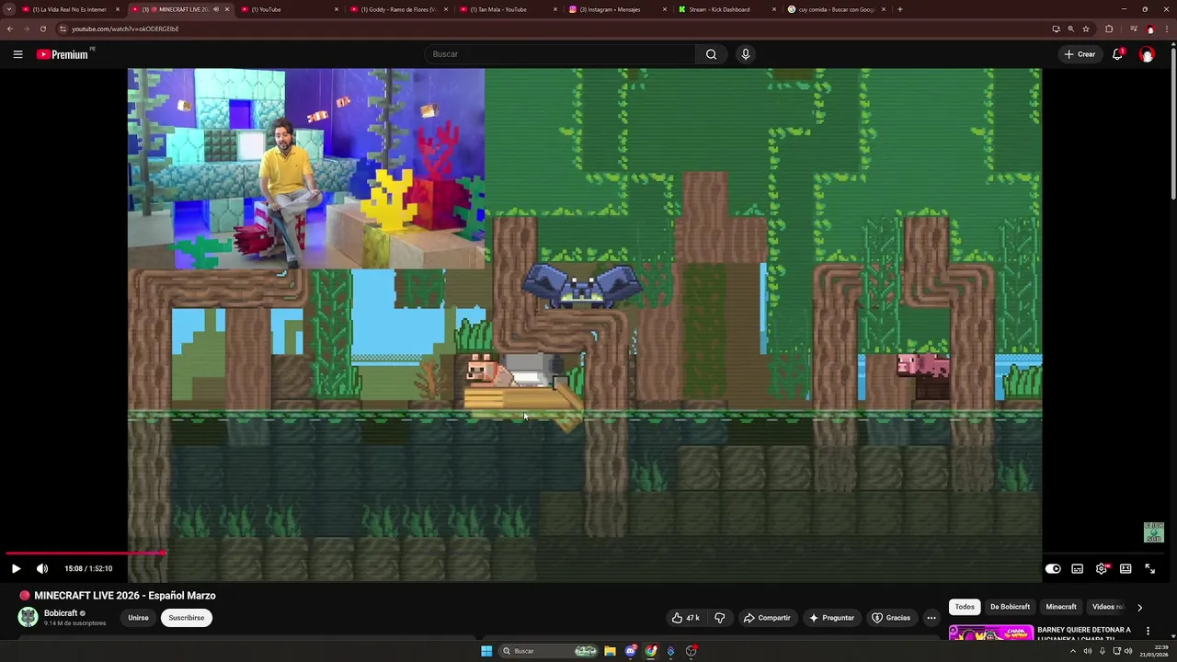Viewport: 1177px width, 662px height.
Task: Open the YouTube guide hamburger menu
Action: (x=17, y=54)
